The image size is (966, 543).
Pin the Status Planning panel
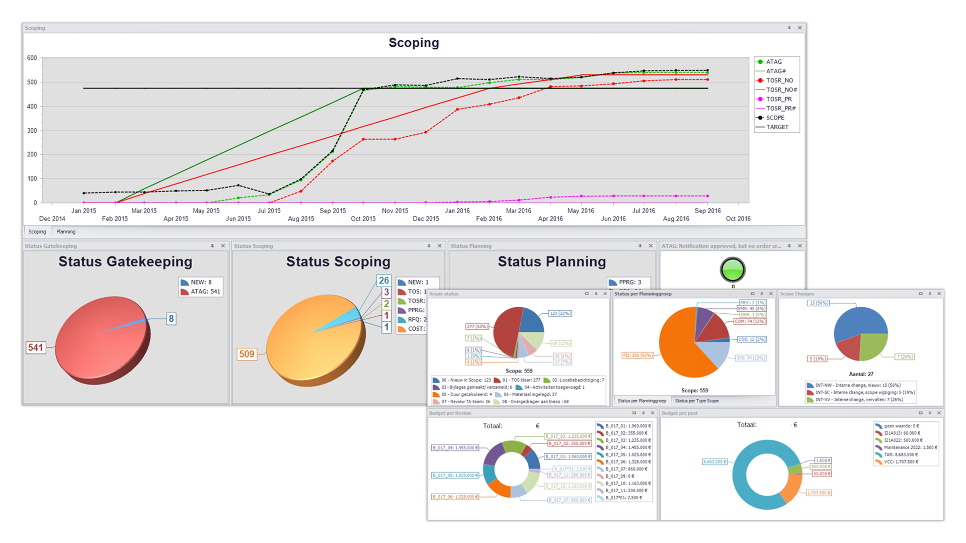click(640, 246)
